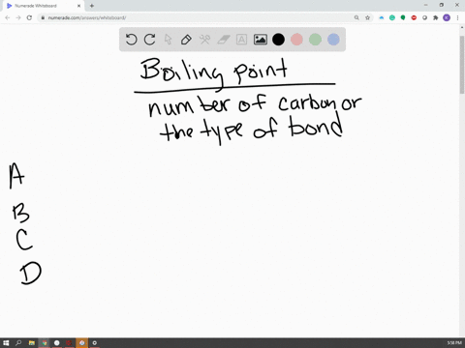465x348 pixels.
Task: Open the Chrome three-dot menu
Action: click(x=457, y=17)
